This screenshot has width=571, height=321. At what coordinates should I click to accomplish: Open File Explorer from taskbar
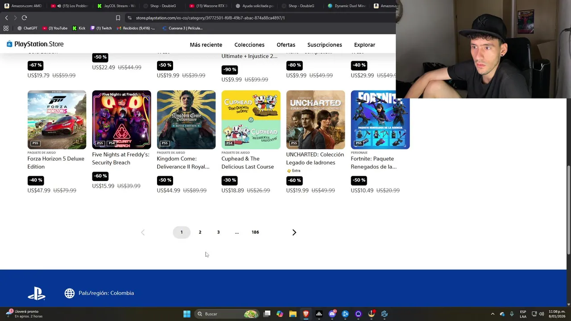click(x=293, y=314)
